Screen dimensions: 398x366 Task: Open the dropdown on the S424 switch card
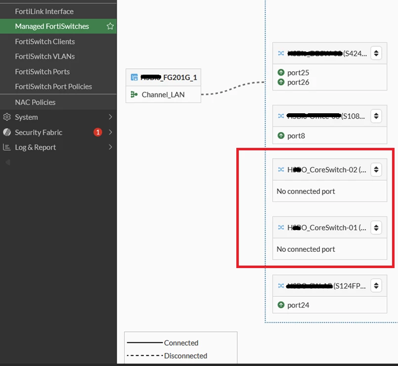pyautogui.click(x=376, y=53)
